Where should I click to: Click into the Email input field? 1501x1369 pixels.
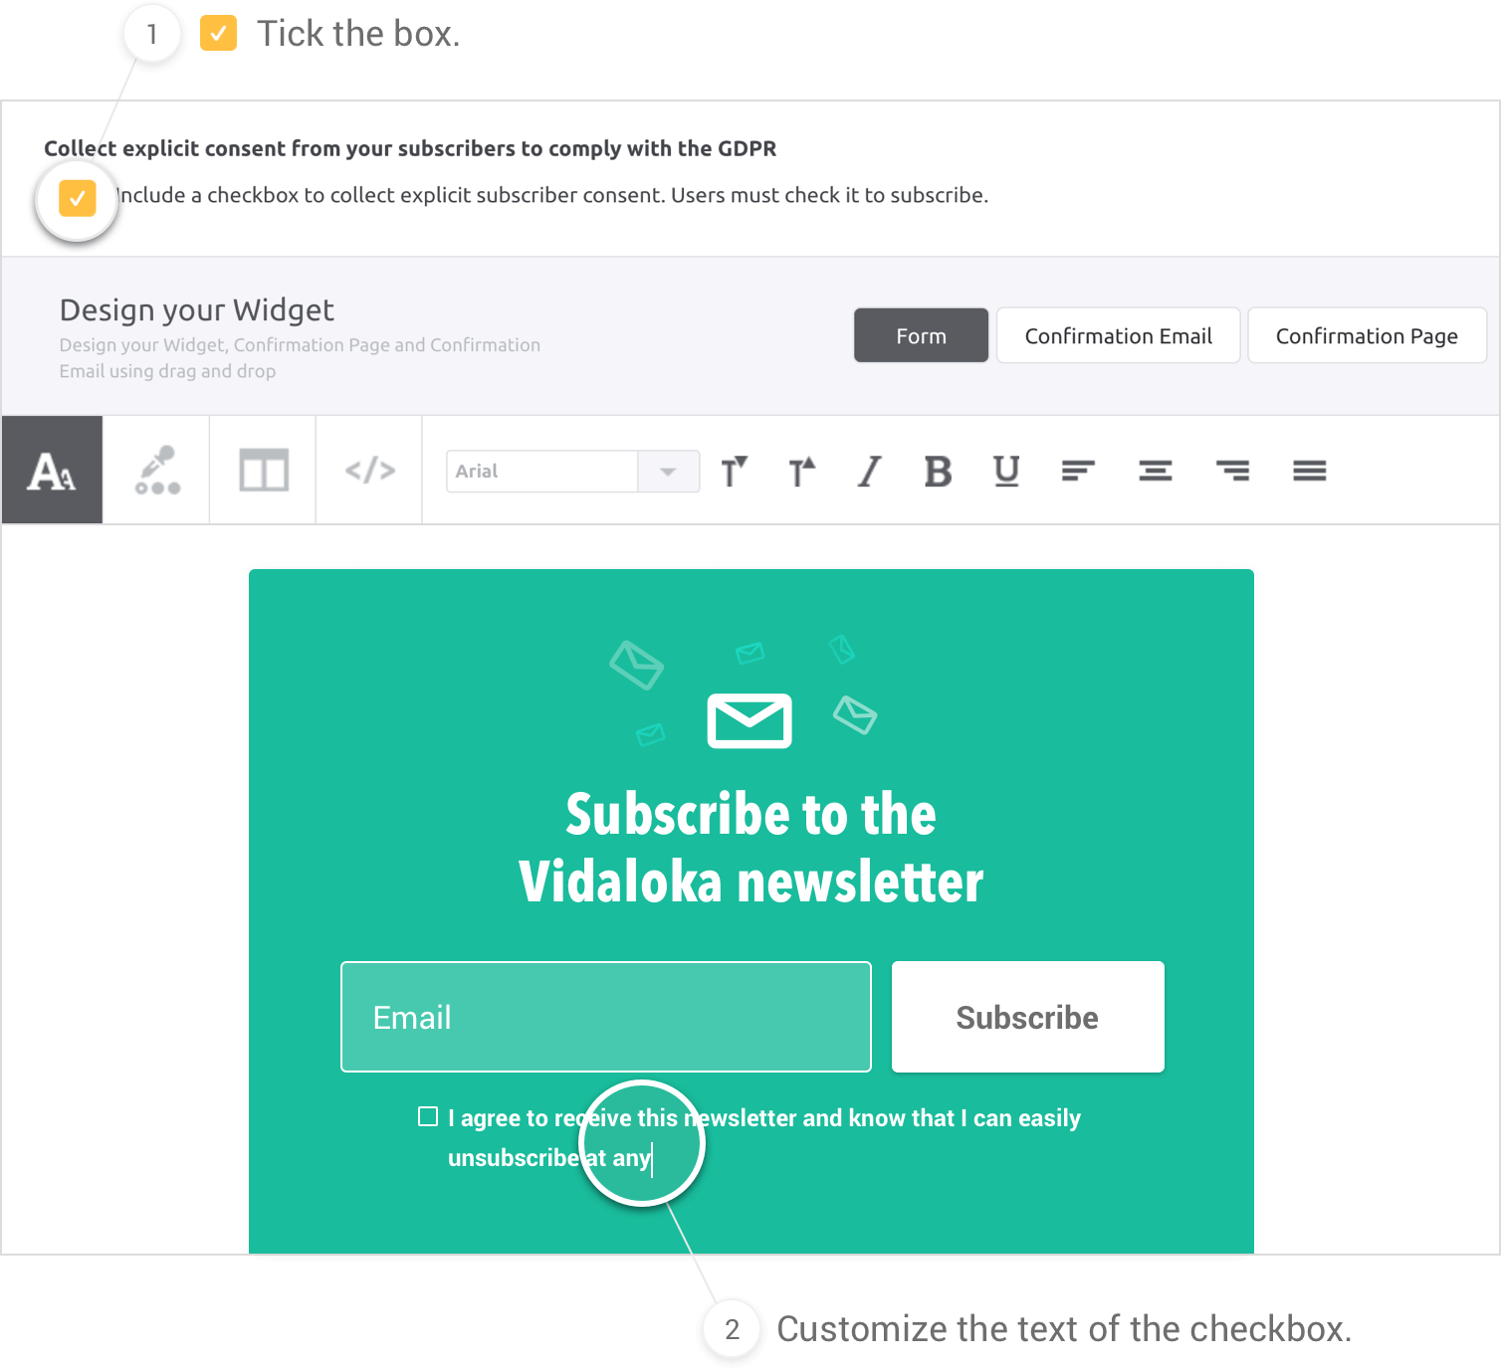click(x=605, y=1017)
